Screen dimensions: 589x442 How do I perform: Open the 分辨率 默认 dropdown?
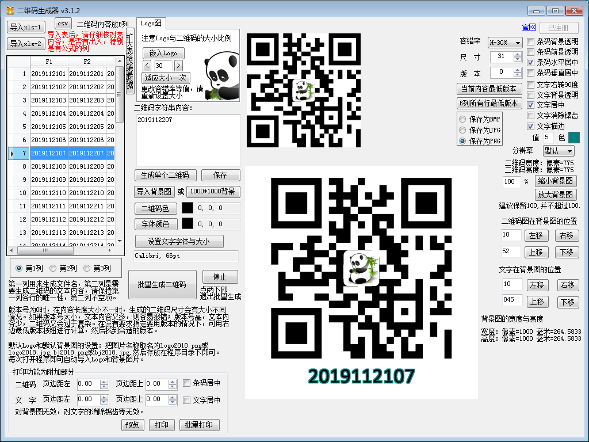(x=559, y=151)
